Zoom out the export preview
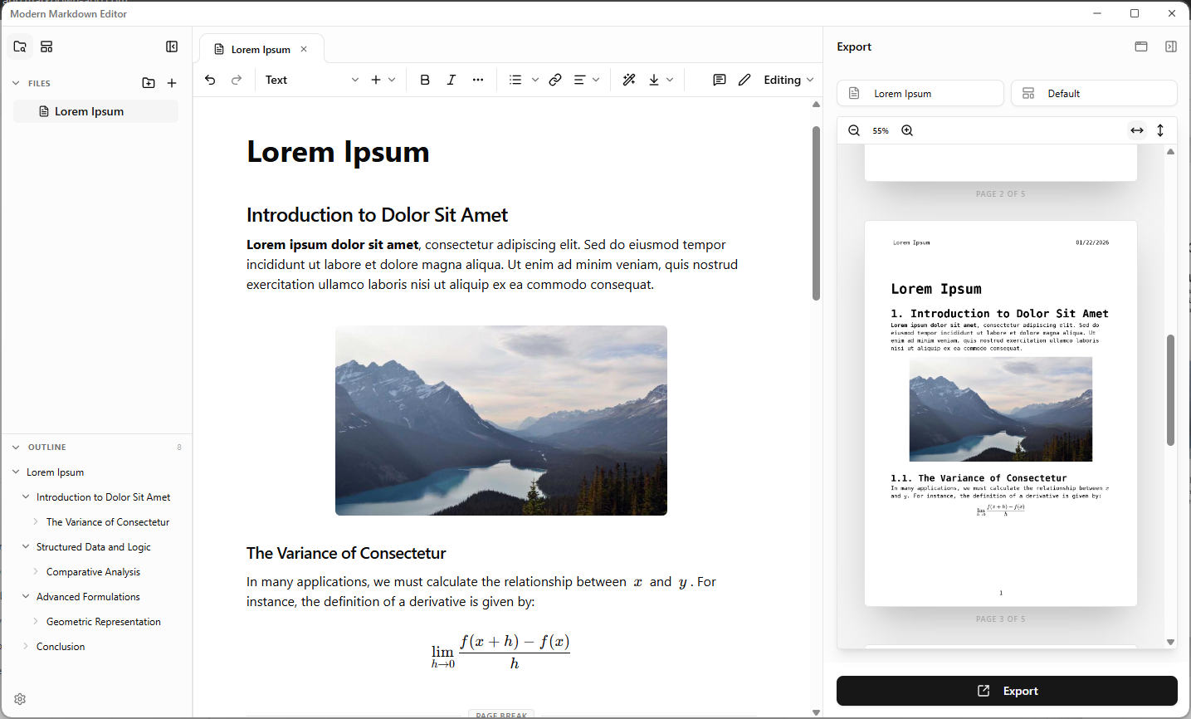 854,130
